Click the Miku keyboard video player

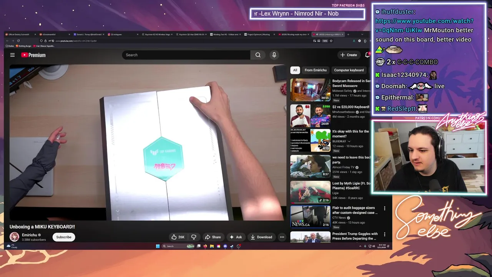click(x=148, y=143)
